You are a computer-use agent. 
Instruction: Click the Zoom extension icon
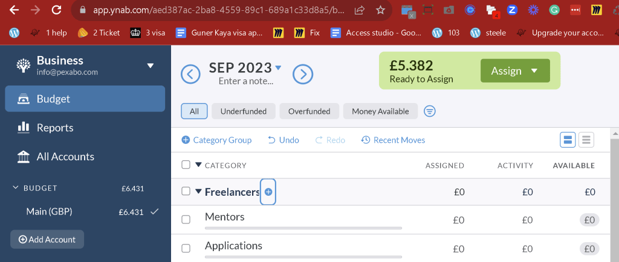(512, 10)
